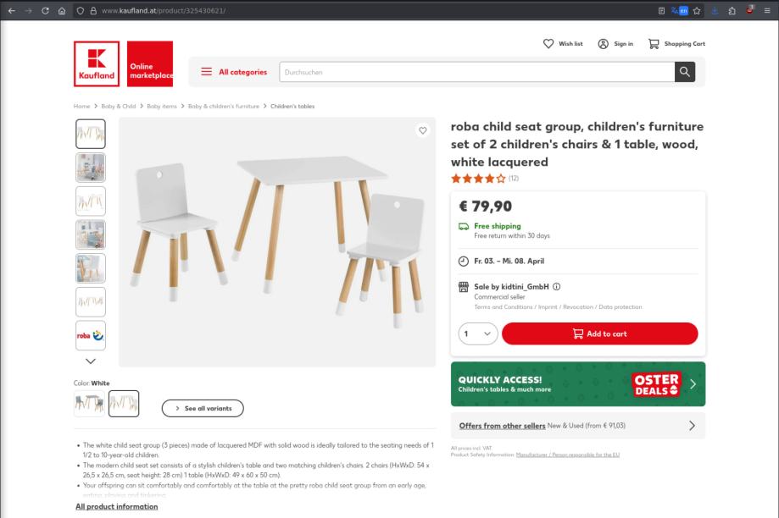Click the Kaufland logo
779x518 pixels.
click(97, 64)
